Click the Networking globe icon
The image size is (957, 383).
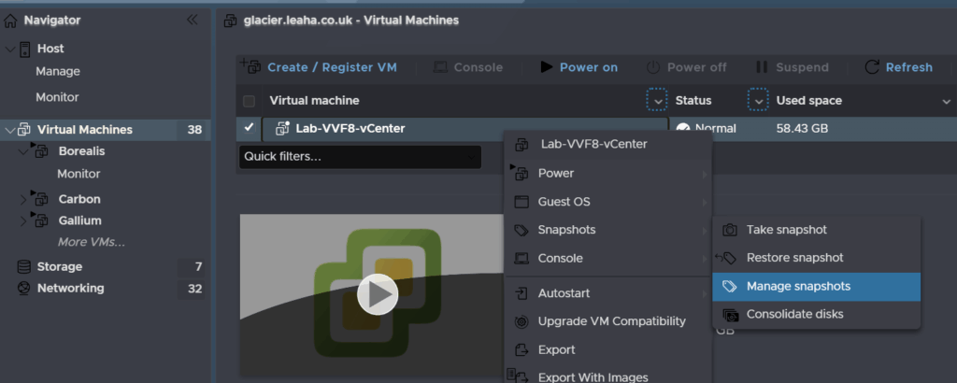pos(23,288)
